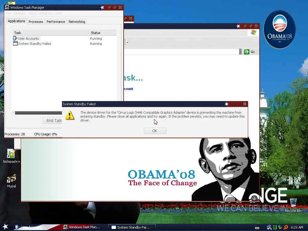This screenshot has width=308, height=231.
Task: Maximize the Windows Task Manager window
Action: coord(115,8)
